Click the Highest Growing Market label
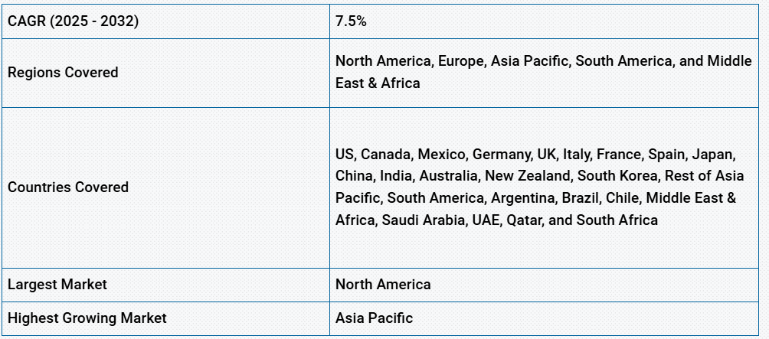This screenshot has width=769, height=339. coord(87,318)
